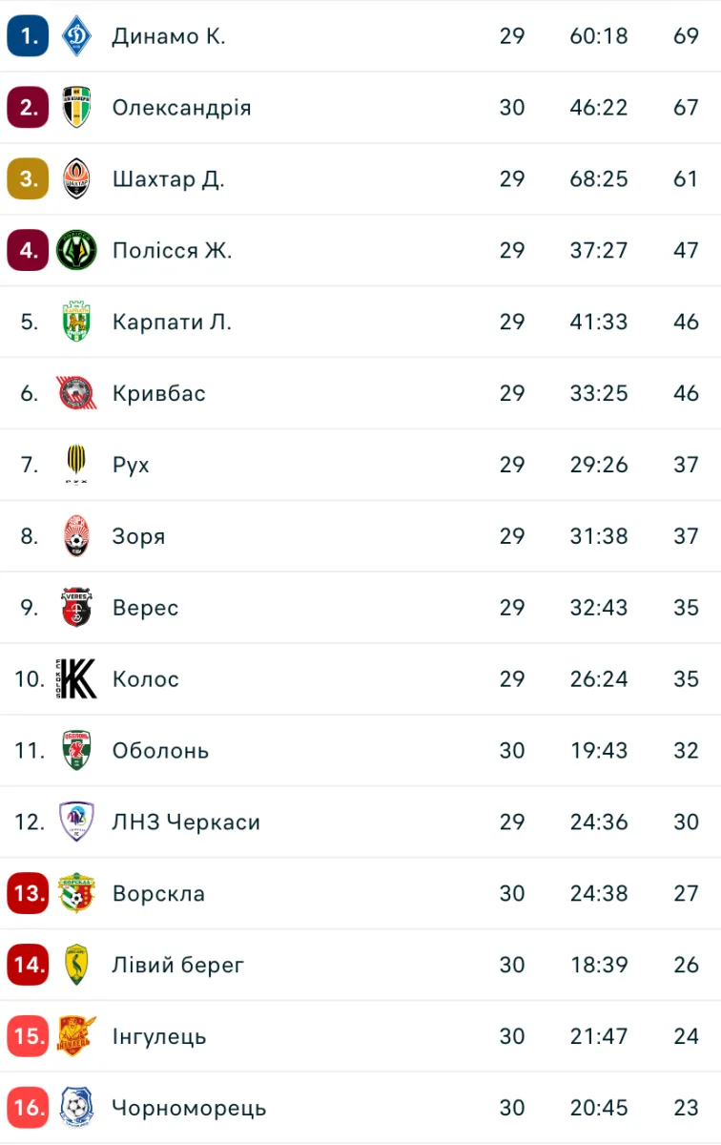The image size is (721, 1145).
Task: Click the Шахтар Д. club crest
Action: coord(76,178)
